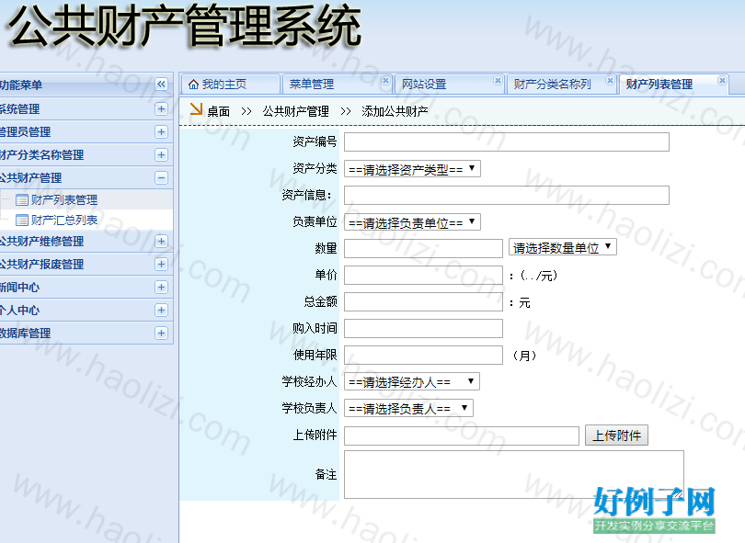Expand the 个人中心 section
745x543 pixels.
(x=161, y=310)
